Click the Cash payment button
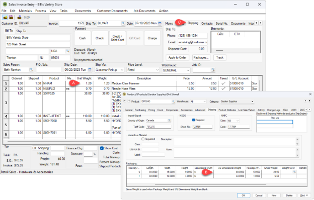This screenshot has width=314, height=200. [x=83, y=38]
